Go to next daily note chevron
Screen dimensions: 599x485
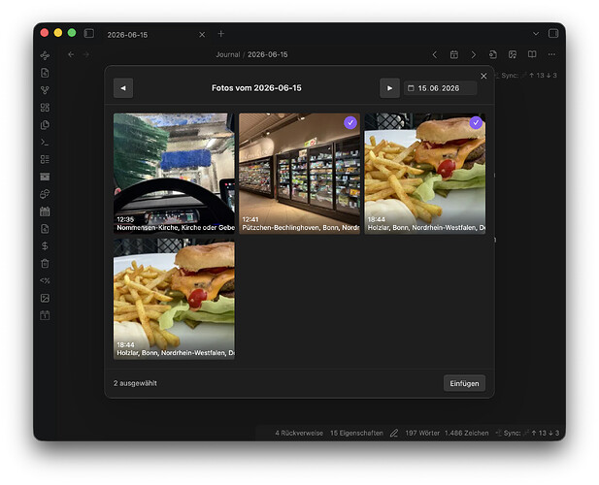(474, 54)
